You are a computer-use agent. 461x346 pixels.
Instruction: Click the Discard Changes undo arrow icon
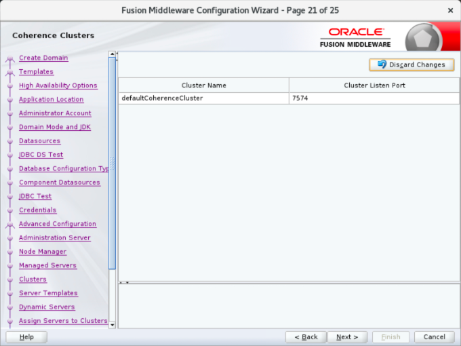382,64
